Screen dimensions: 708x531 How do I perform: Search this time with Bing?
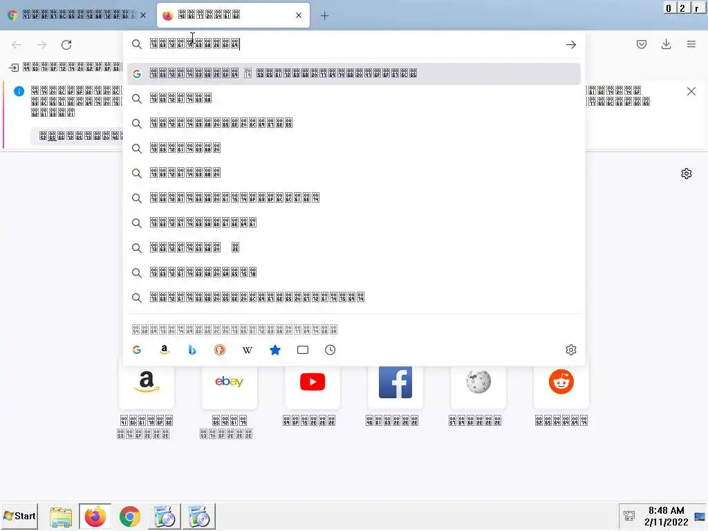click(x=192, y=350)
